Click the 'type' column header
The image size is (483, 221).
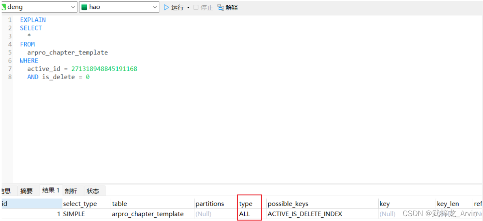click(x=246, y=204)
